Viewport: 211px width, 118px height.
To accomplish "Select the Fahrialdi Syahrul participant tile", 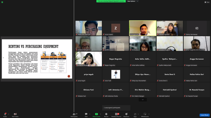I will pyautogui.click(x=170, y=89).
